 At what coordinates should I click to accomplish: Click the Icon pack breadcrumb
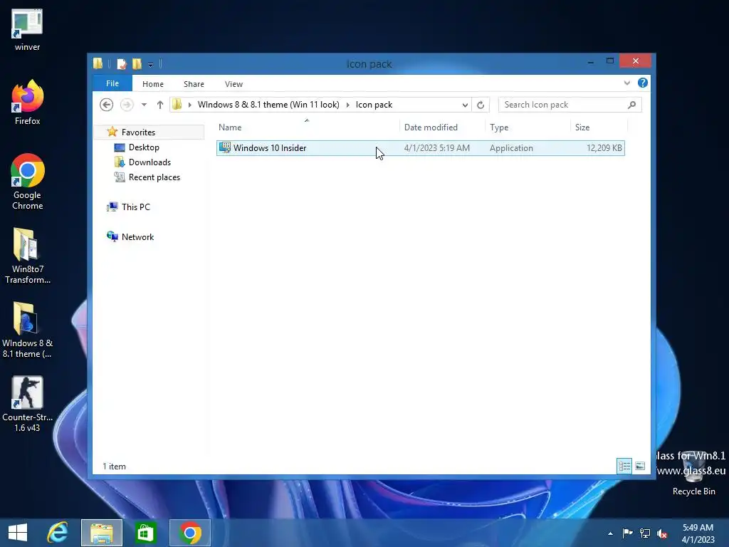374,105
